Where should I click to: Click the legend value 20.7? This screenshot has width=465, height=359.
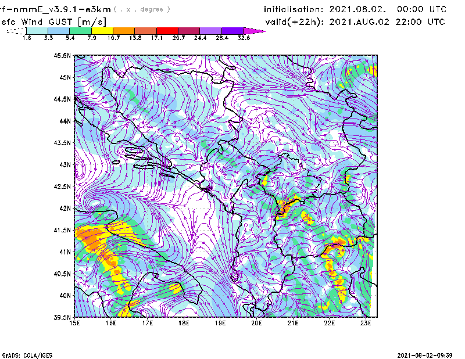click(x=178, y=38)
